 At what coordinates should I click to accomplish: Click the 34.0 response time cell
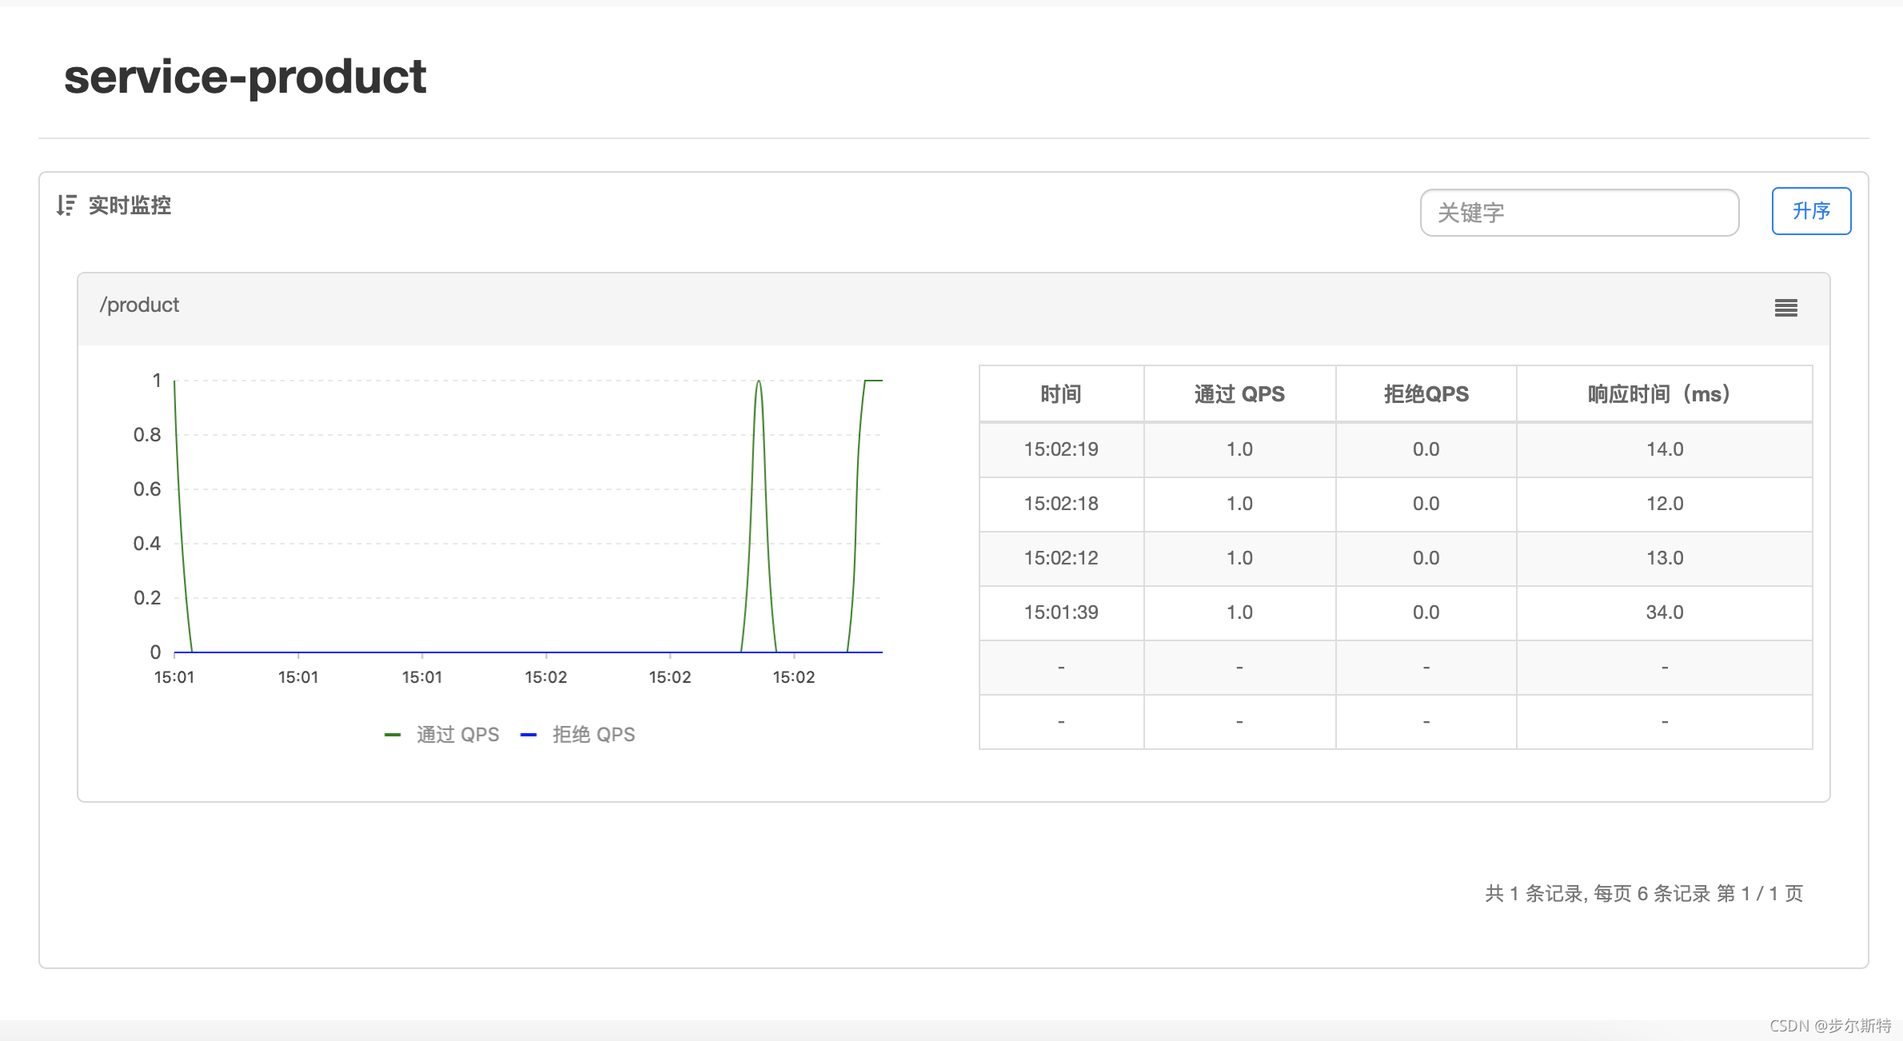click(1664, 612)
